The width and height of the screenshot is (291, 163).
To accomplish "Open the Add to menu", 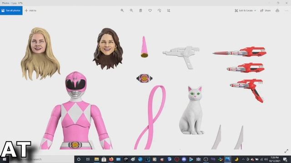I will [x=30, y=10].
